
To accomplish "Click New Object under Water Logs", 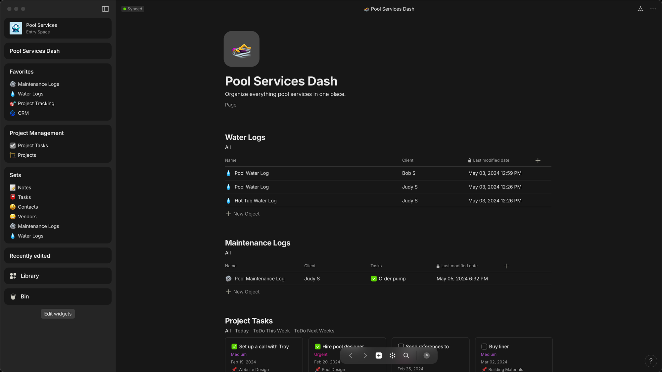I will (243, 214).
